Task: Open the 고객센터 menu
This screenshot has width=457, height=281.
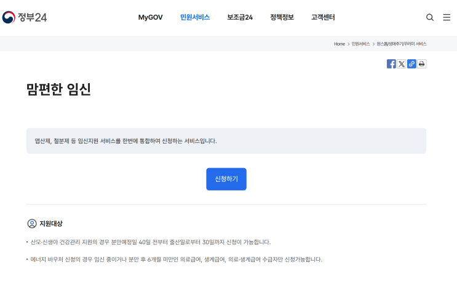Action: coord(323,17)
